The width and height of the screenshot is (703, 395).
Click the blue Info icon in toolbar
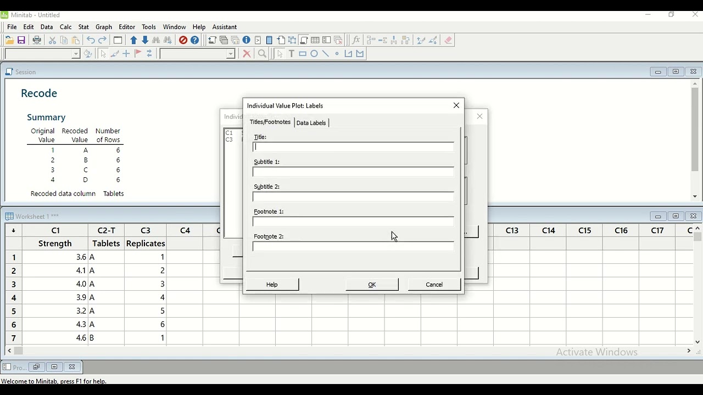[x=247, y=40]
